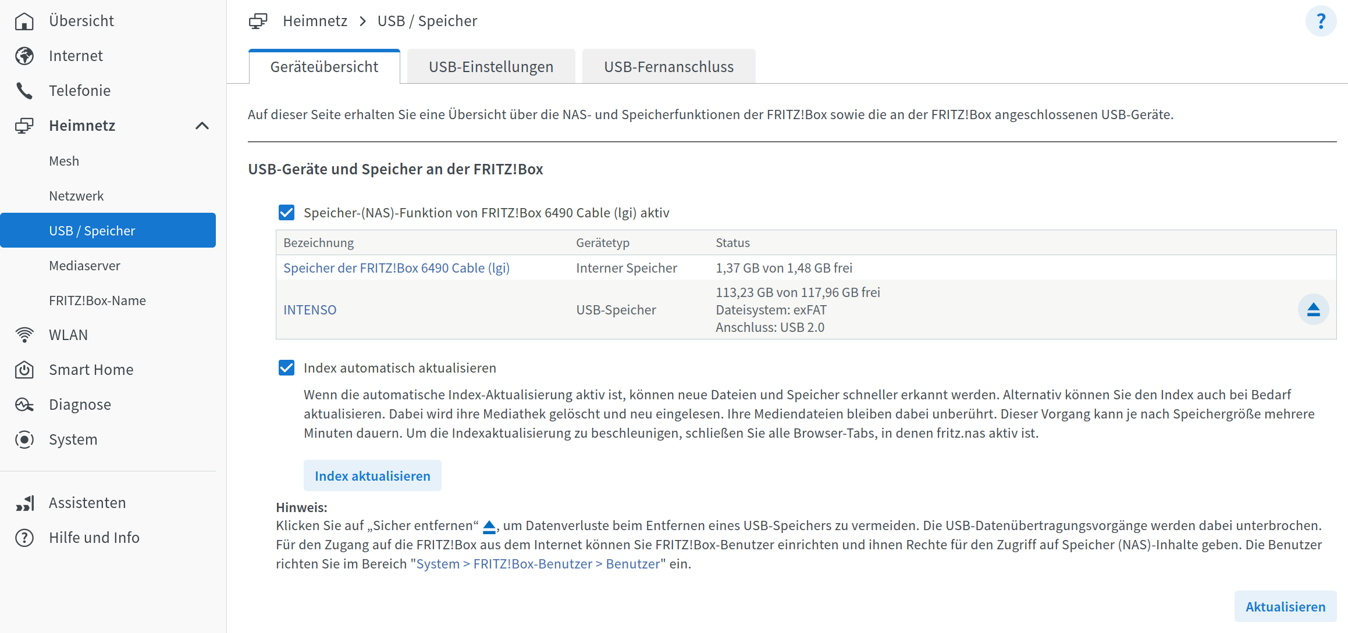Open the USB-Fernanschluss tab
1348x633 pixels.
668,66
